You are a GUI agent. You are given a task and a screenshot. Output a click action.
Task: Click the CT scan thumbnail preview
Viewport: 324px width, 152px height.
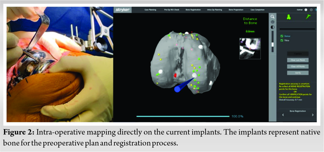(x=250, y=48)
